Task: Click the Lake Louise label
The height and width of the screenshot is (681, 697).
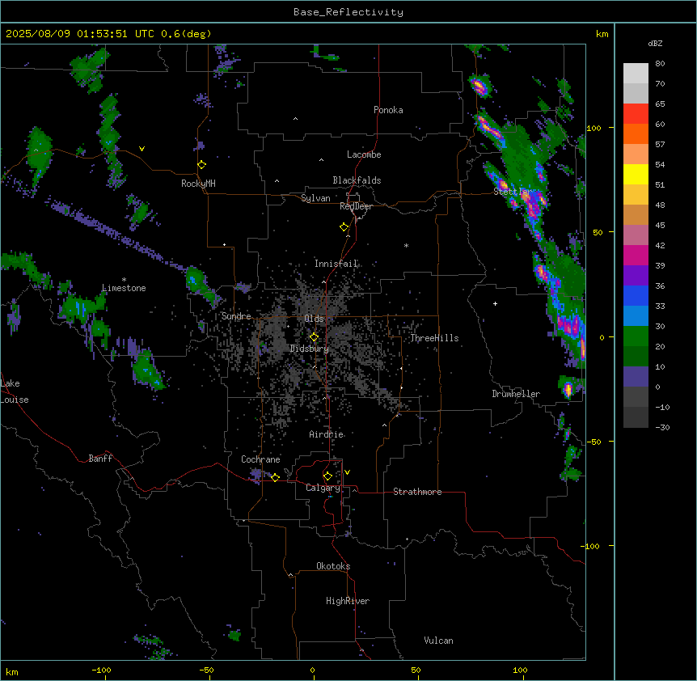Action: [x=15, y=391]
